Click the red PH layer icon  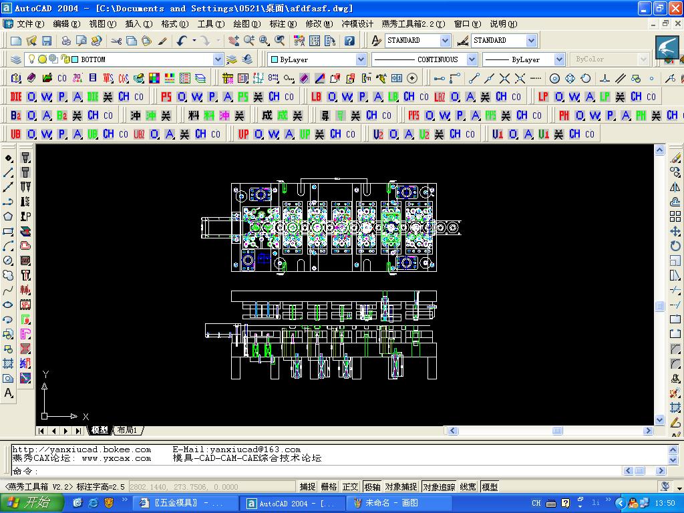pyautogui.click(x=564, y=116)
